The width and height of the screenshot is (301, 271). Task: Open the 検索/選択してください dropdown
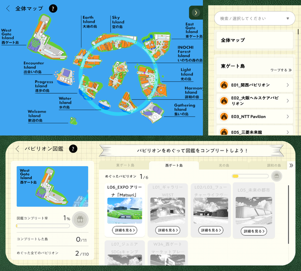click(254, 19)
